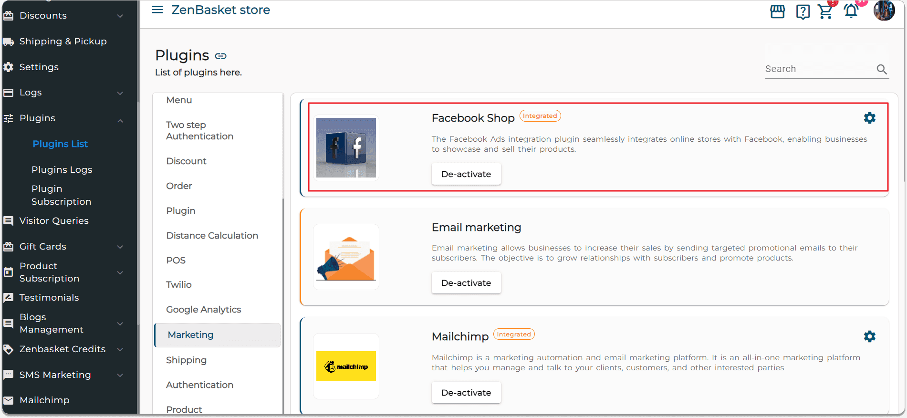Expand the Discounts sidebar menu

point(120,16)
